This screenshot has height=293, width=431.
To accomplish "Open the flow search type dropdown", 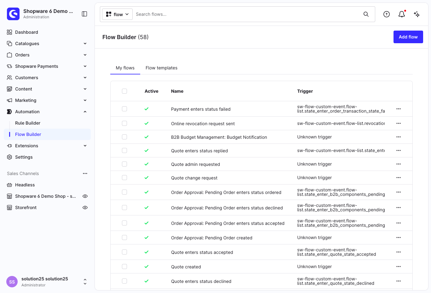I will click(117, 14).
